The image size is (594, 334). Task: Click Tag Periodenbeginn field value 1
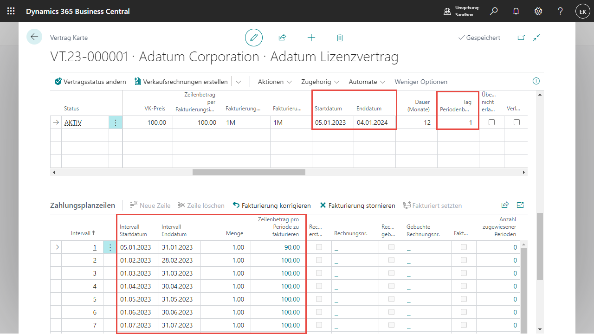(458, 122)
